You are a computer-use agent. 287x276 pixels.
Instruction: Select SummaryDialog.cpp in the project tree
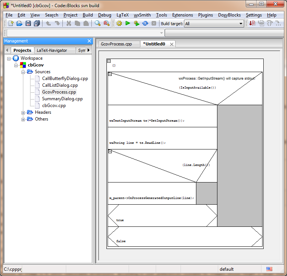pos(62,99)
